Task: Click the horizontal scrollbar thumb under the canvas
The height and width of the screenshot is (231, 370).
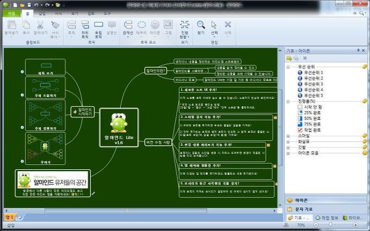Action: coord(126,210)
